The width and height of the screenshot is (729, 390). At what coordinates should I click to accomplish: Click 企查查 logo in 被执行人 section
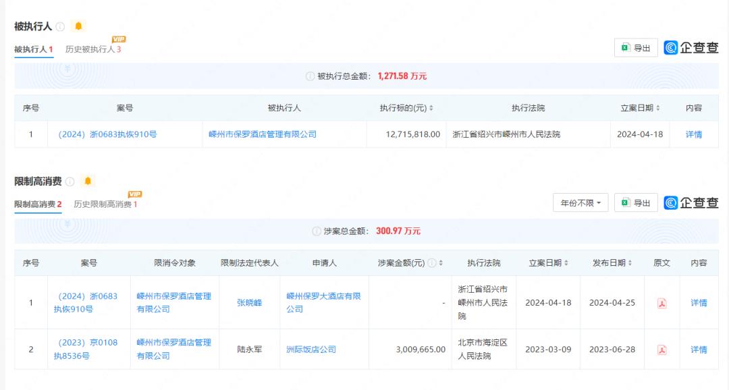[x=691, y=48]
